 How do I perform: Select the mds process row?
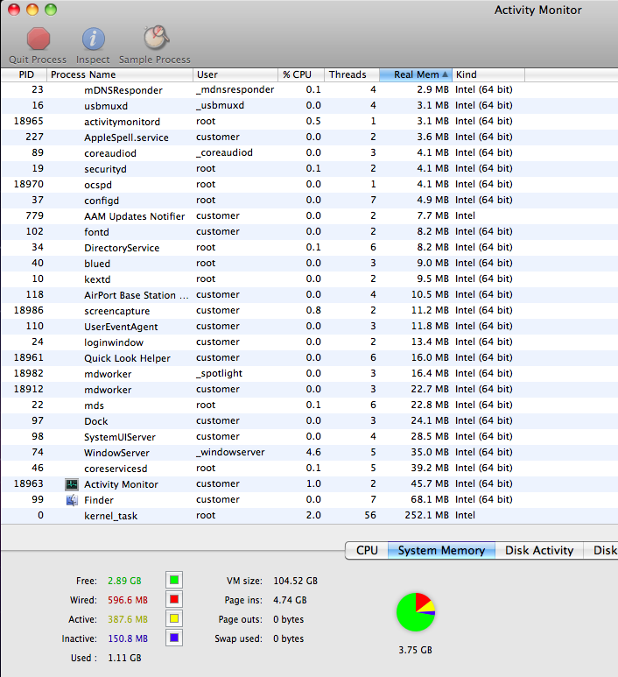coord(309,405)
